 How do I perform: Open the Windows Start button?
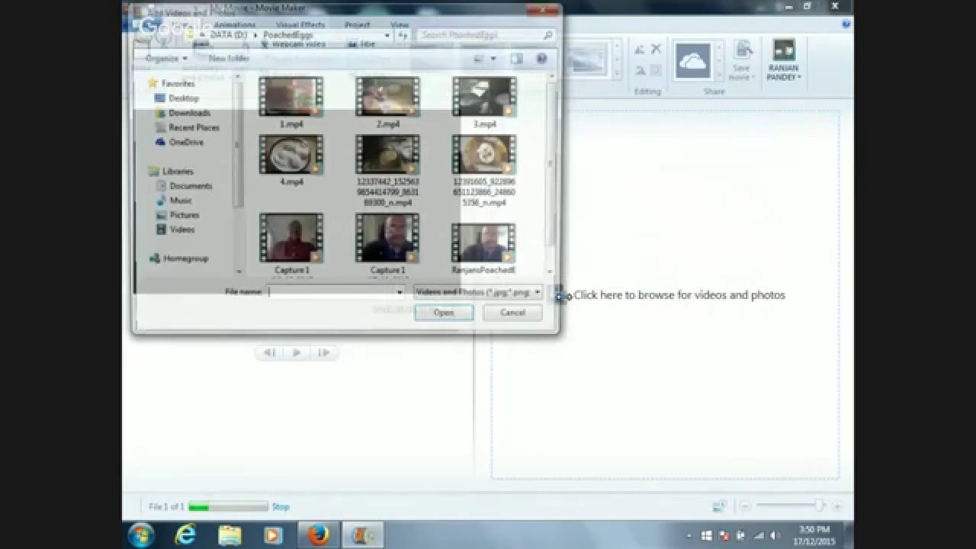[x=141, y=535]
